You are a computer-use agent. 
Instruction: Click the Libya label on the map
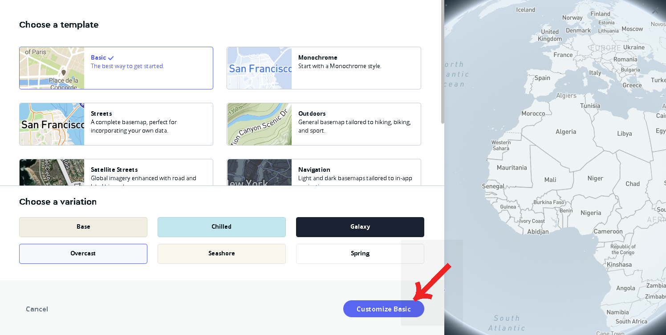[x=625, y=133]
